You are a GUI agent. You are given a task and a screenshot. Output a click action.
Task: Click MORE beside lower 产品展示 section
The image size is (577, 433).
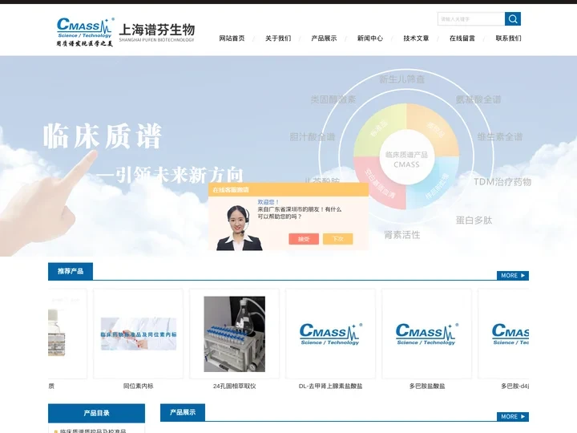click(x=513, y=416)
